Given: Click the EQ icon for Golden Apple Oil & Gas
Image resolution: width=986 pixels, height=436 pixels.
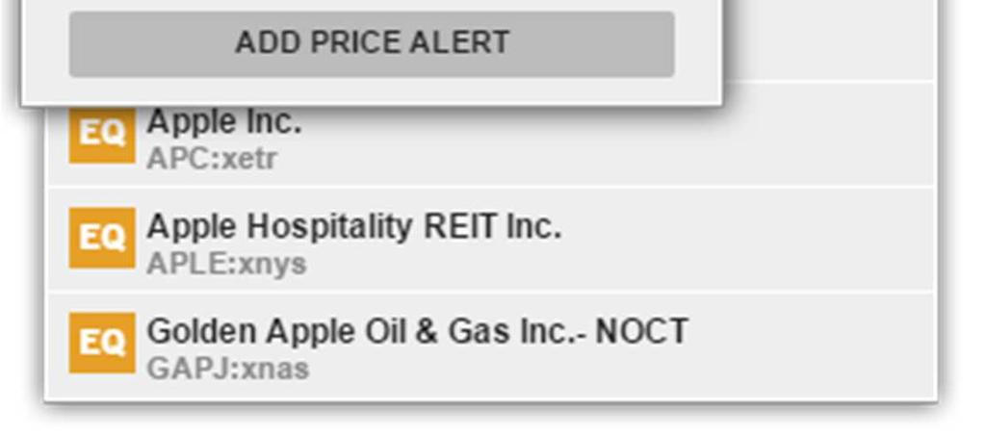Looking at the screenshot, I should 102,343.
